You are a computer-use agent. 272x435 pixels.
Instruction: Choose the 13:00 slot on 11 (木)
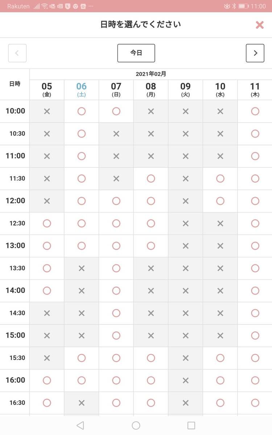pyautogui.click(x=255, y=246)
